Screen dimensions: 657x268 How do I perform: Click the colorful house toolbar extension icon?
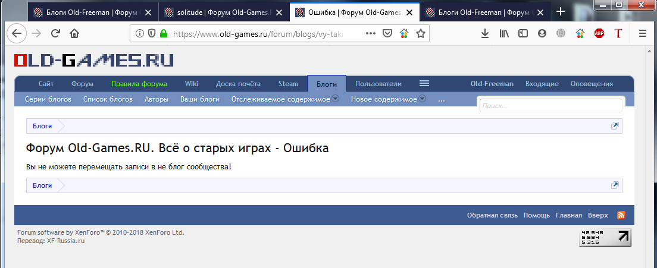point(580,34)
